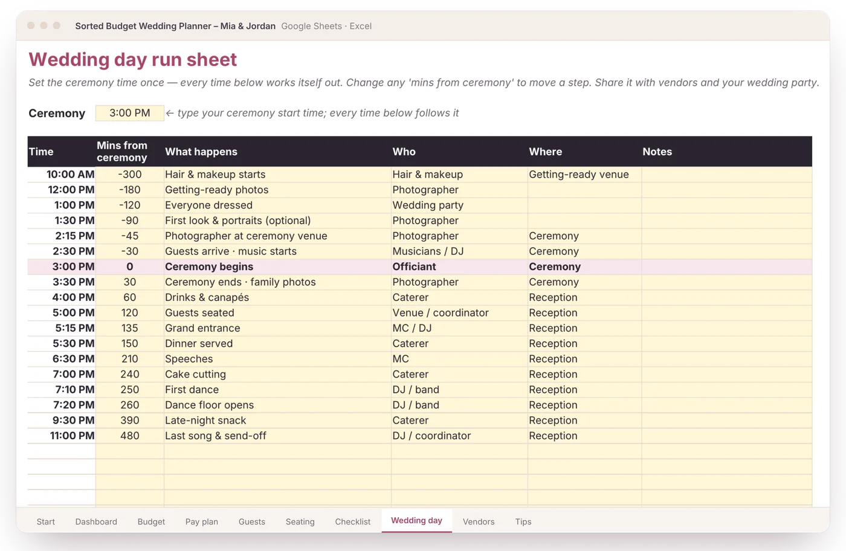
Task: Click the 3:00 PM ceremony time field
Action: click(x=130, y=113)
